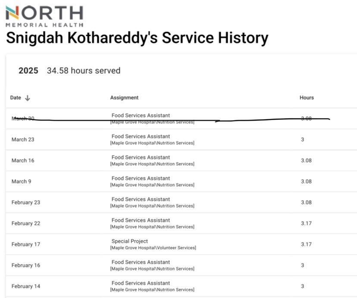Click the 3.17 hours for February 17

pos(306,244)
